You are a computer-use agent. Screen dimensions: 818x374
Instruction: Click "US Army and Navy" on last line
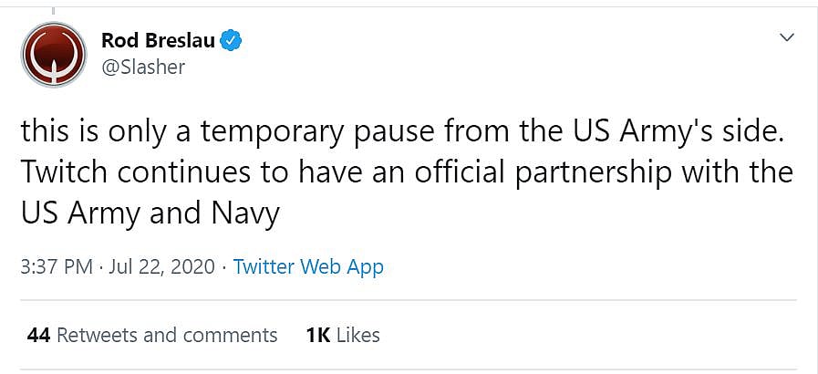(150, 213)
